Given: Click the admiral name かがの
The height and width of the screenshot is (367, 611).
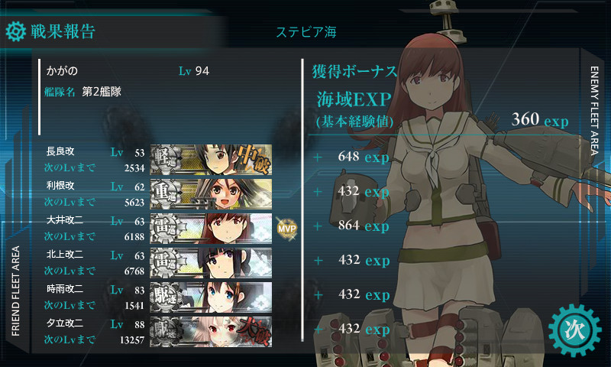Looking at the screenshot, I should tap(62, 71).
